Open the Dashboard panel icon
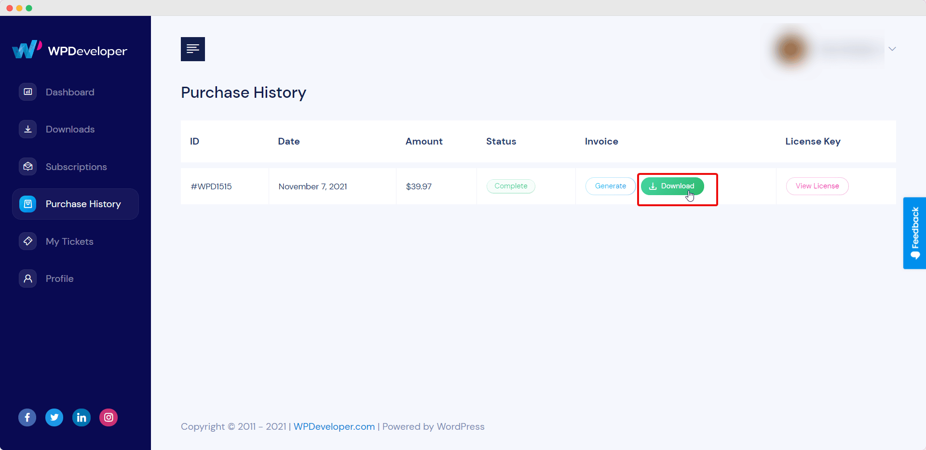The width and height of the screenshot is (926, 450). click(x=27, y=92)
